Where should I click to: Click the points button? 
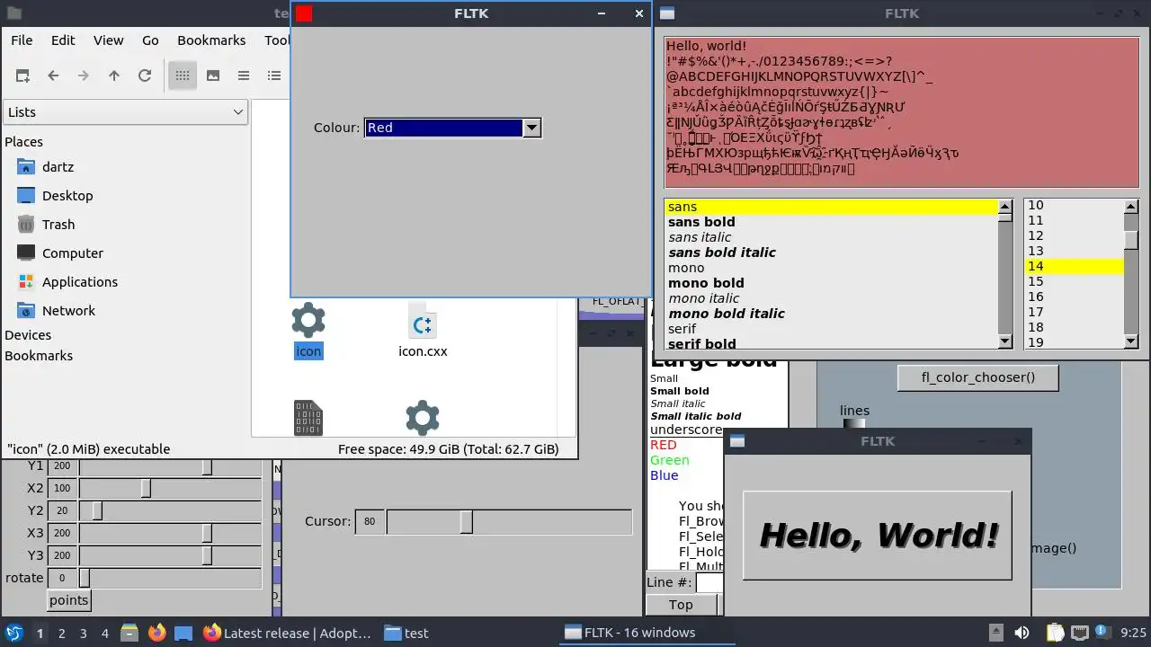point(68,600)
